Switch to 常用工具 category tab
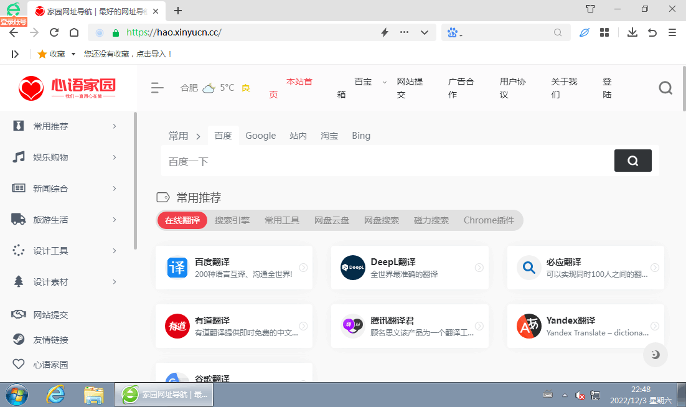The width and height of the screenshot is (686, 407). (282, 220)
